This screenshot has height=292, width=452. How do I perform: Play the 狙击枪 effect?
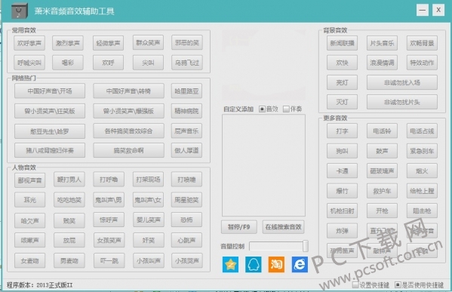pos(422,211)
